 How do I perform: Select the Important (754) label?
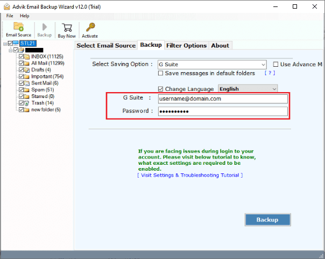pyautogui.click(x=47, y=76)
